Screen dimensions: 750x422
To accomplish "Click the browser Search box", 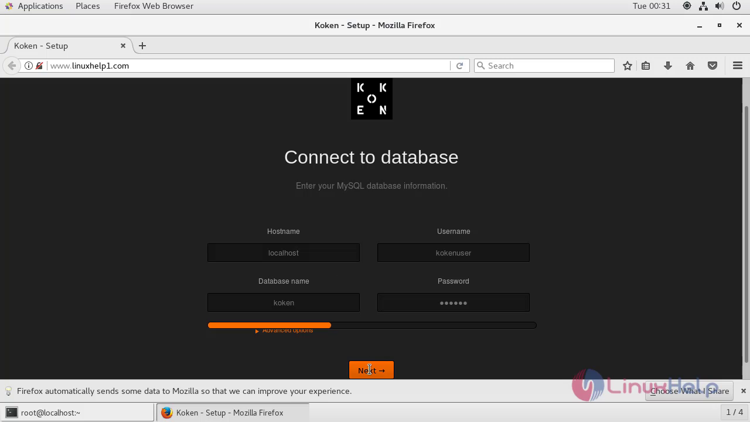I will (x=544, y=66).
